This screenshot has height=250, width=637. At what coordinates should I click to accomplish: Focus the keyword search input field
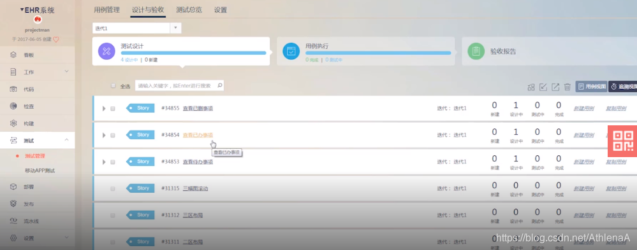[x=179, y=85]
